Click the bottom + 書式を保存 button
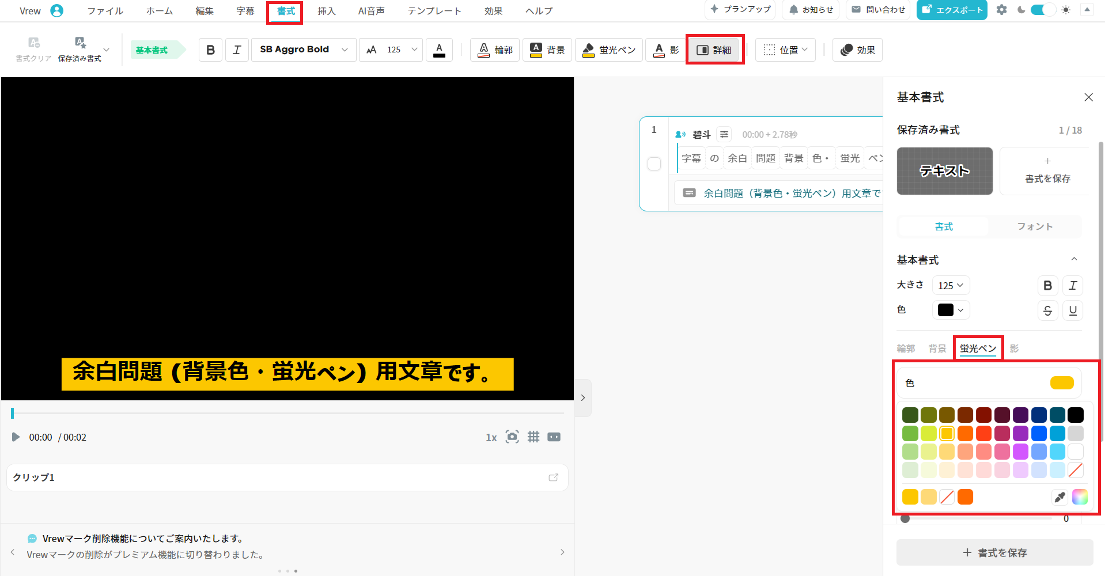1105x576 pixels. 994,552
